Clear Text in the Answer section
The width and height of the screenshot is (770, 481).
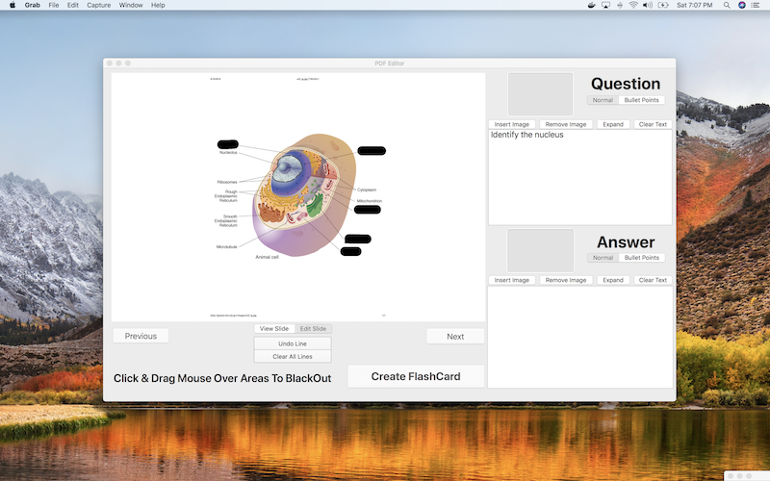pyautogui.click(x=653, y=280)
